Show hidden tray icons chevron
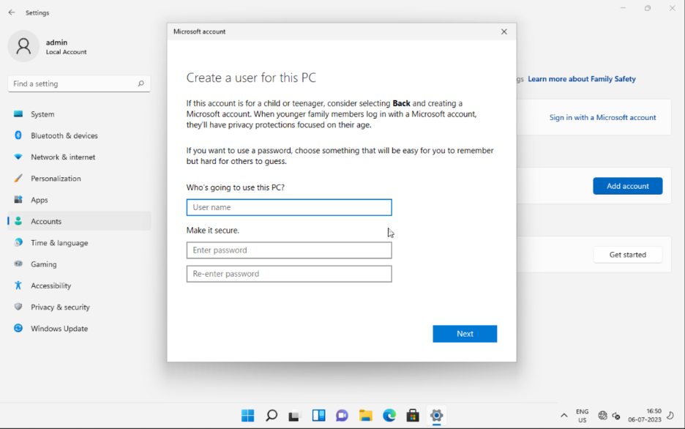The height and width of the screenshot is (429, 685). coord(564,416)
